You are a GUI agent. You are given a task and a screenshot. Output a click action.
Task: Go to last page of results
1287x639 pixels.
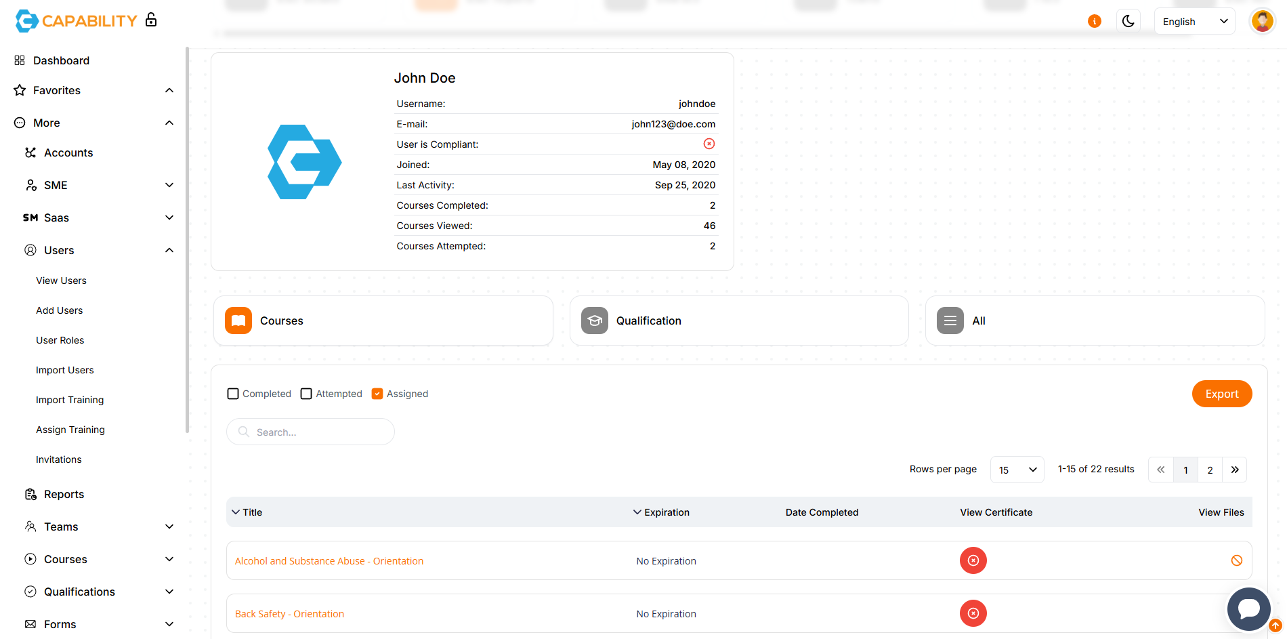(1234, 470)
